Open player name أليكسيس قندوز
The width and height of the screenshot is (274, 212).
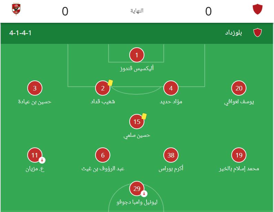point(137,68)
